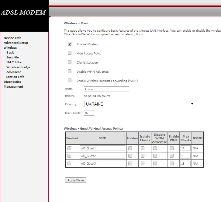Image resolution: width=221 pixels, height=202 pixels.
Task: Open Station Info in sidebar
Action: click(x=15, y=77)
